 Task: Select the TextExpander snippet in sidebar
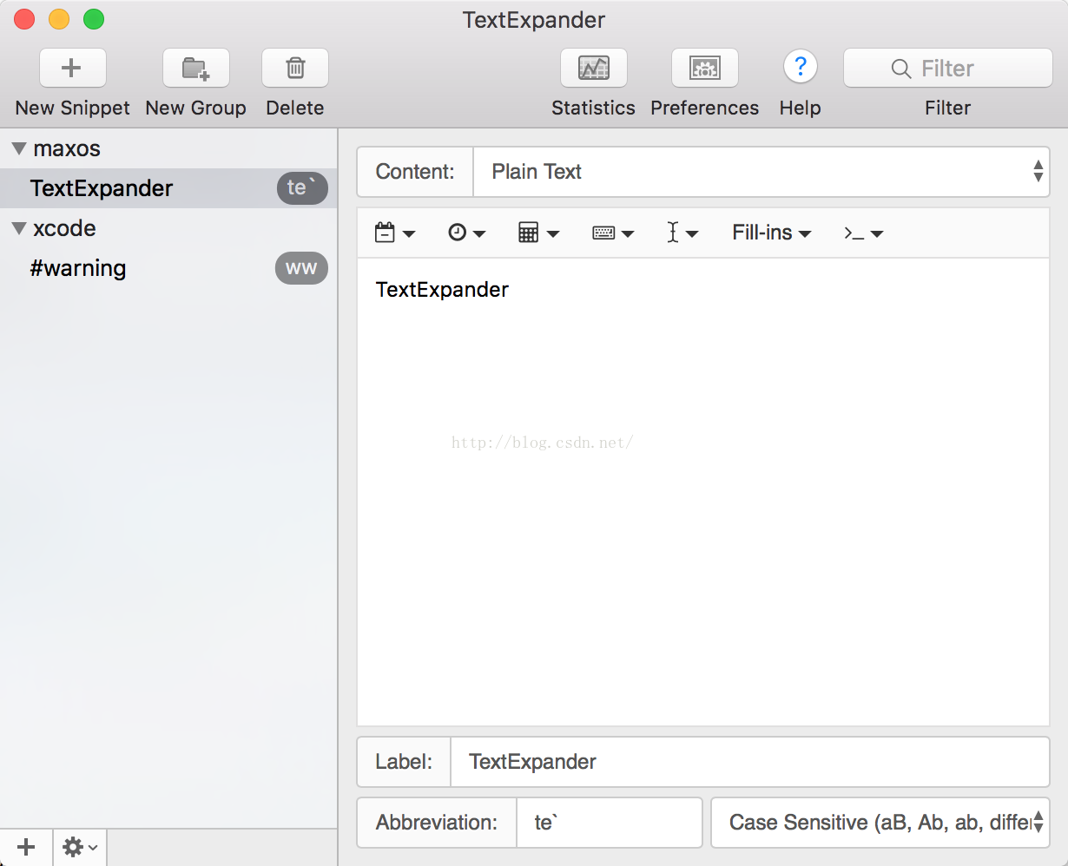pyautogui.click(x=168, y=188)
